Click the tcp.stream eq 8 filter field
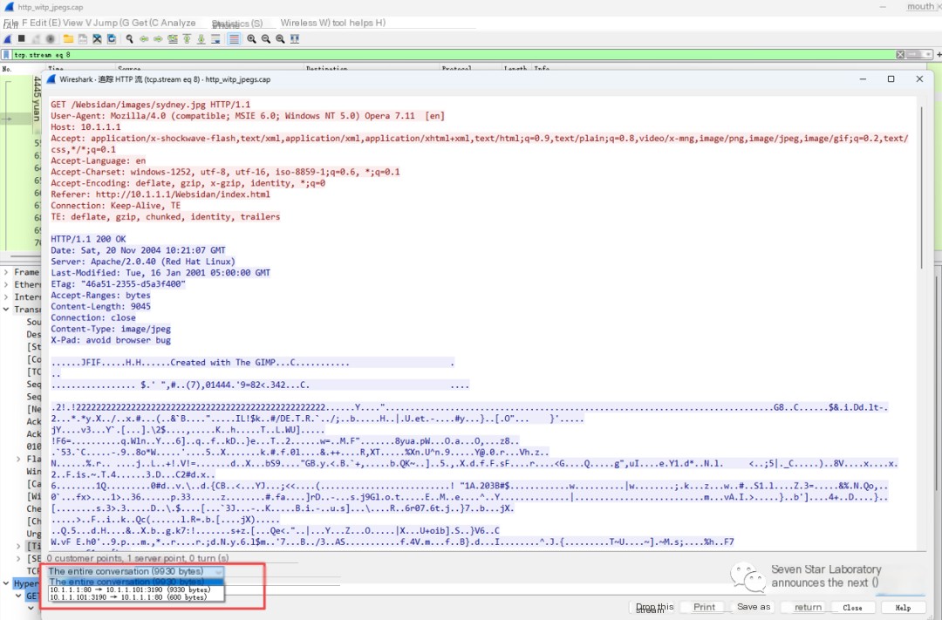942x620 pixels. click(453, 55)
